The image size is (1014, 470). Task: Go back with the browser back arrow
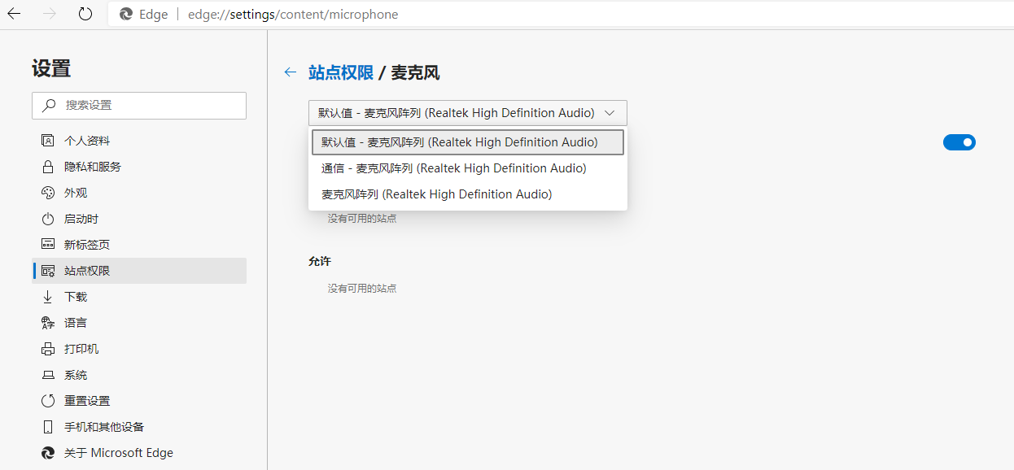coord(14,14)
